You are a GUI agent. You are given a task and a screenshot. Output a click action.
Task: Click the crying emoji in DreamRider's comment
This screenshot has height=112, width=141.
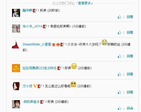(104, 42)
